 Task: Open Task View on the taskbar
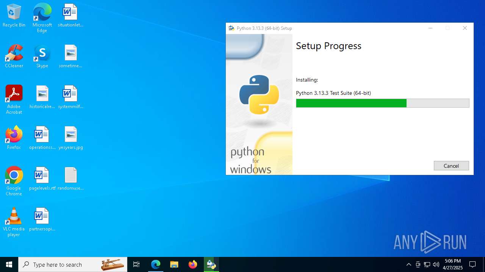click(136, 264)
